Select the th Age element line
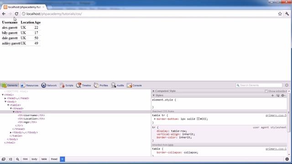 [x=27, y=122]
